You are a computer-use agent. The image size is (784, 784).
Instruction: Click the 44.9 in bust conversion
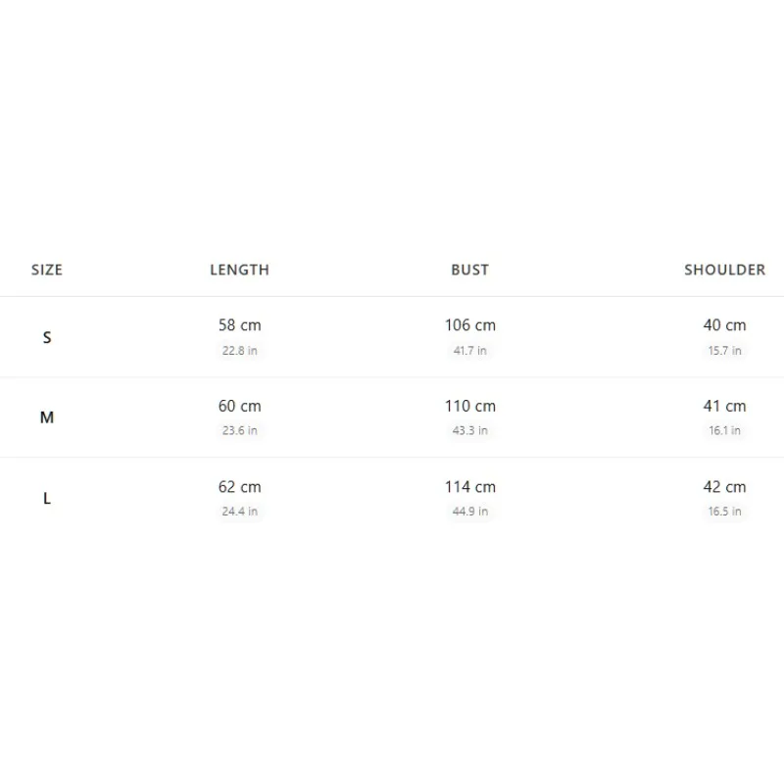(x=470, y=512)
